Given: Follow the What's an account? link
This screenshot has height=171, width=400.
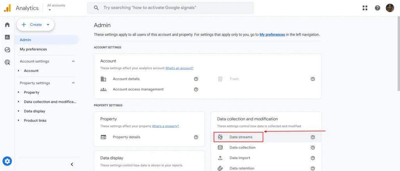Looking at the screenshot, I should [x=179, y=68].
